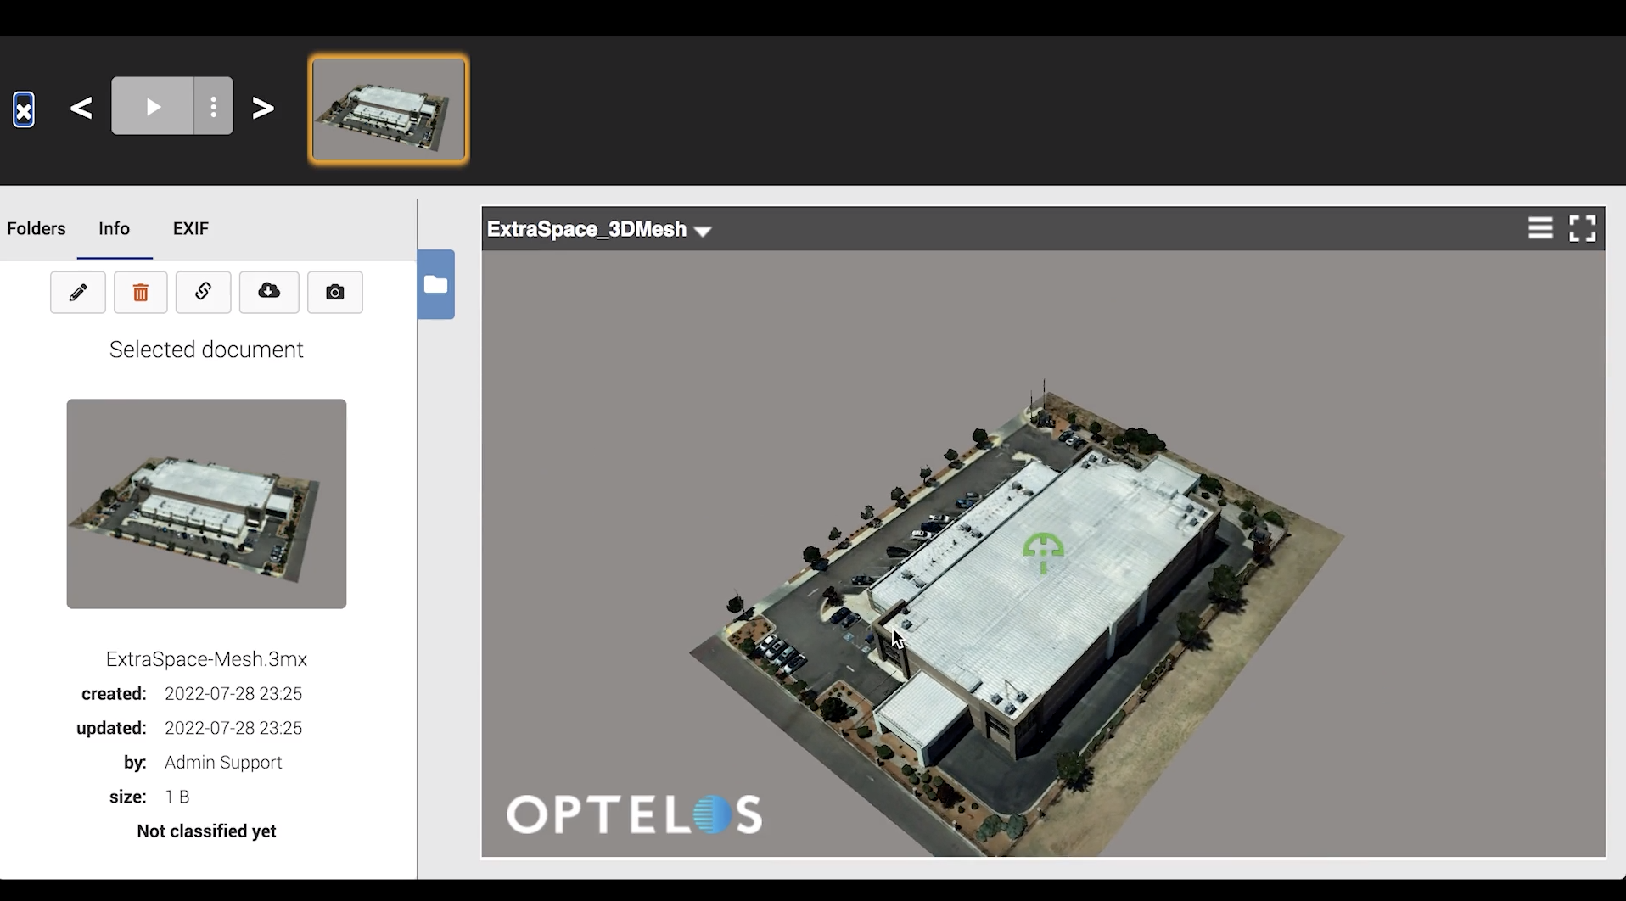Open slideshow options three-dot menu
1626x901 pixels.
[214, 106]
